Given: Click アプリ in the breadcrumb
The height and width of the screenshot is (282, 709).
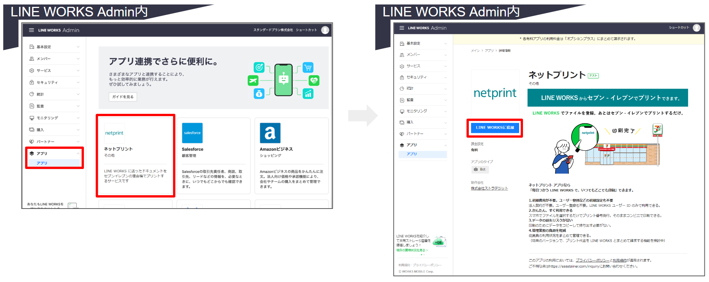Looking at the screenshot, I should [x=489, y=51].
